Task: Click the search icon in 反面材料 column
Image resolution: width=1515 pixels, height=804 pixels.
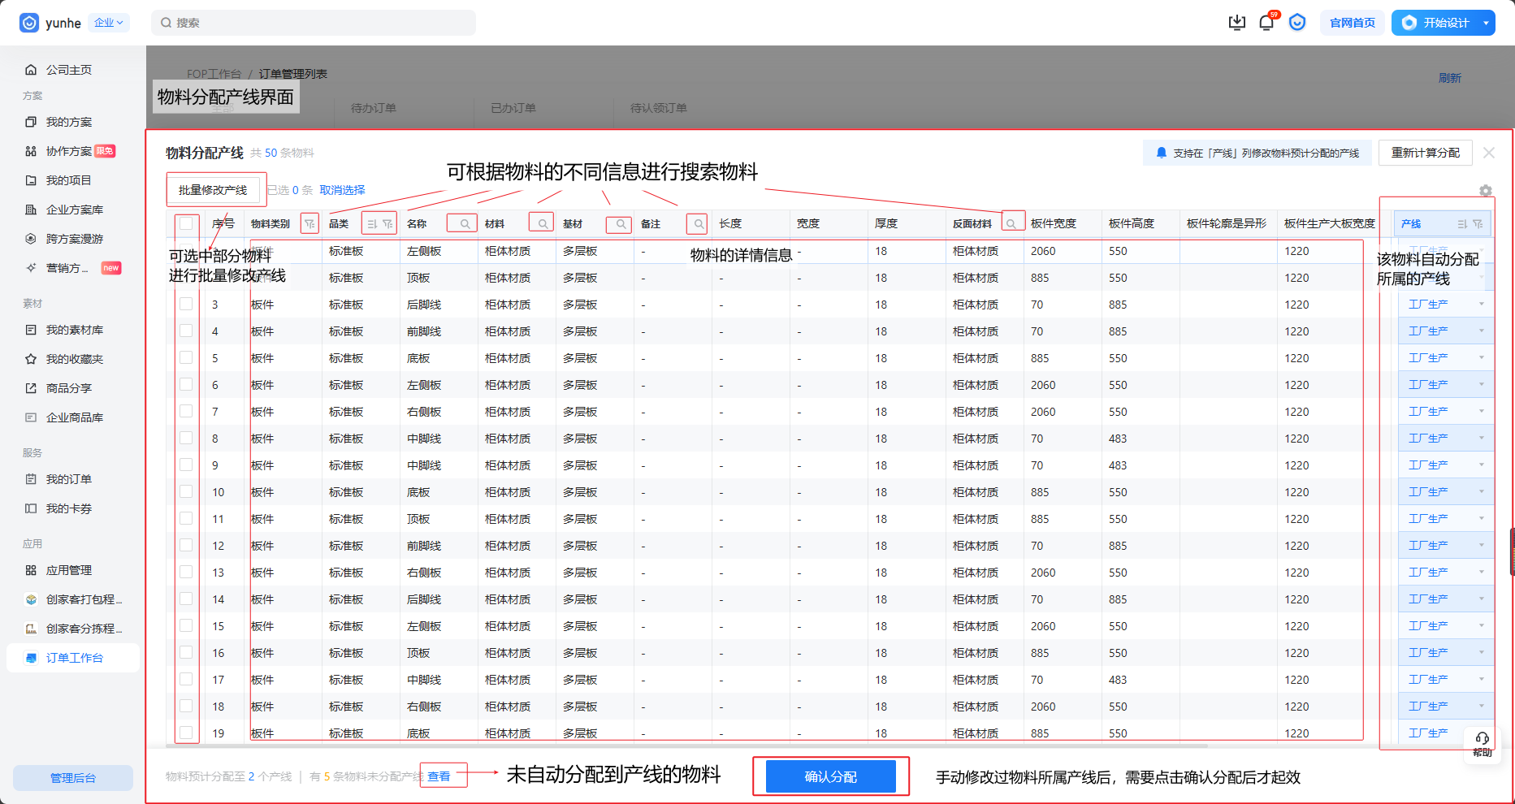Action: (x=1011, y=223)
